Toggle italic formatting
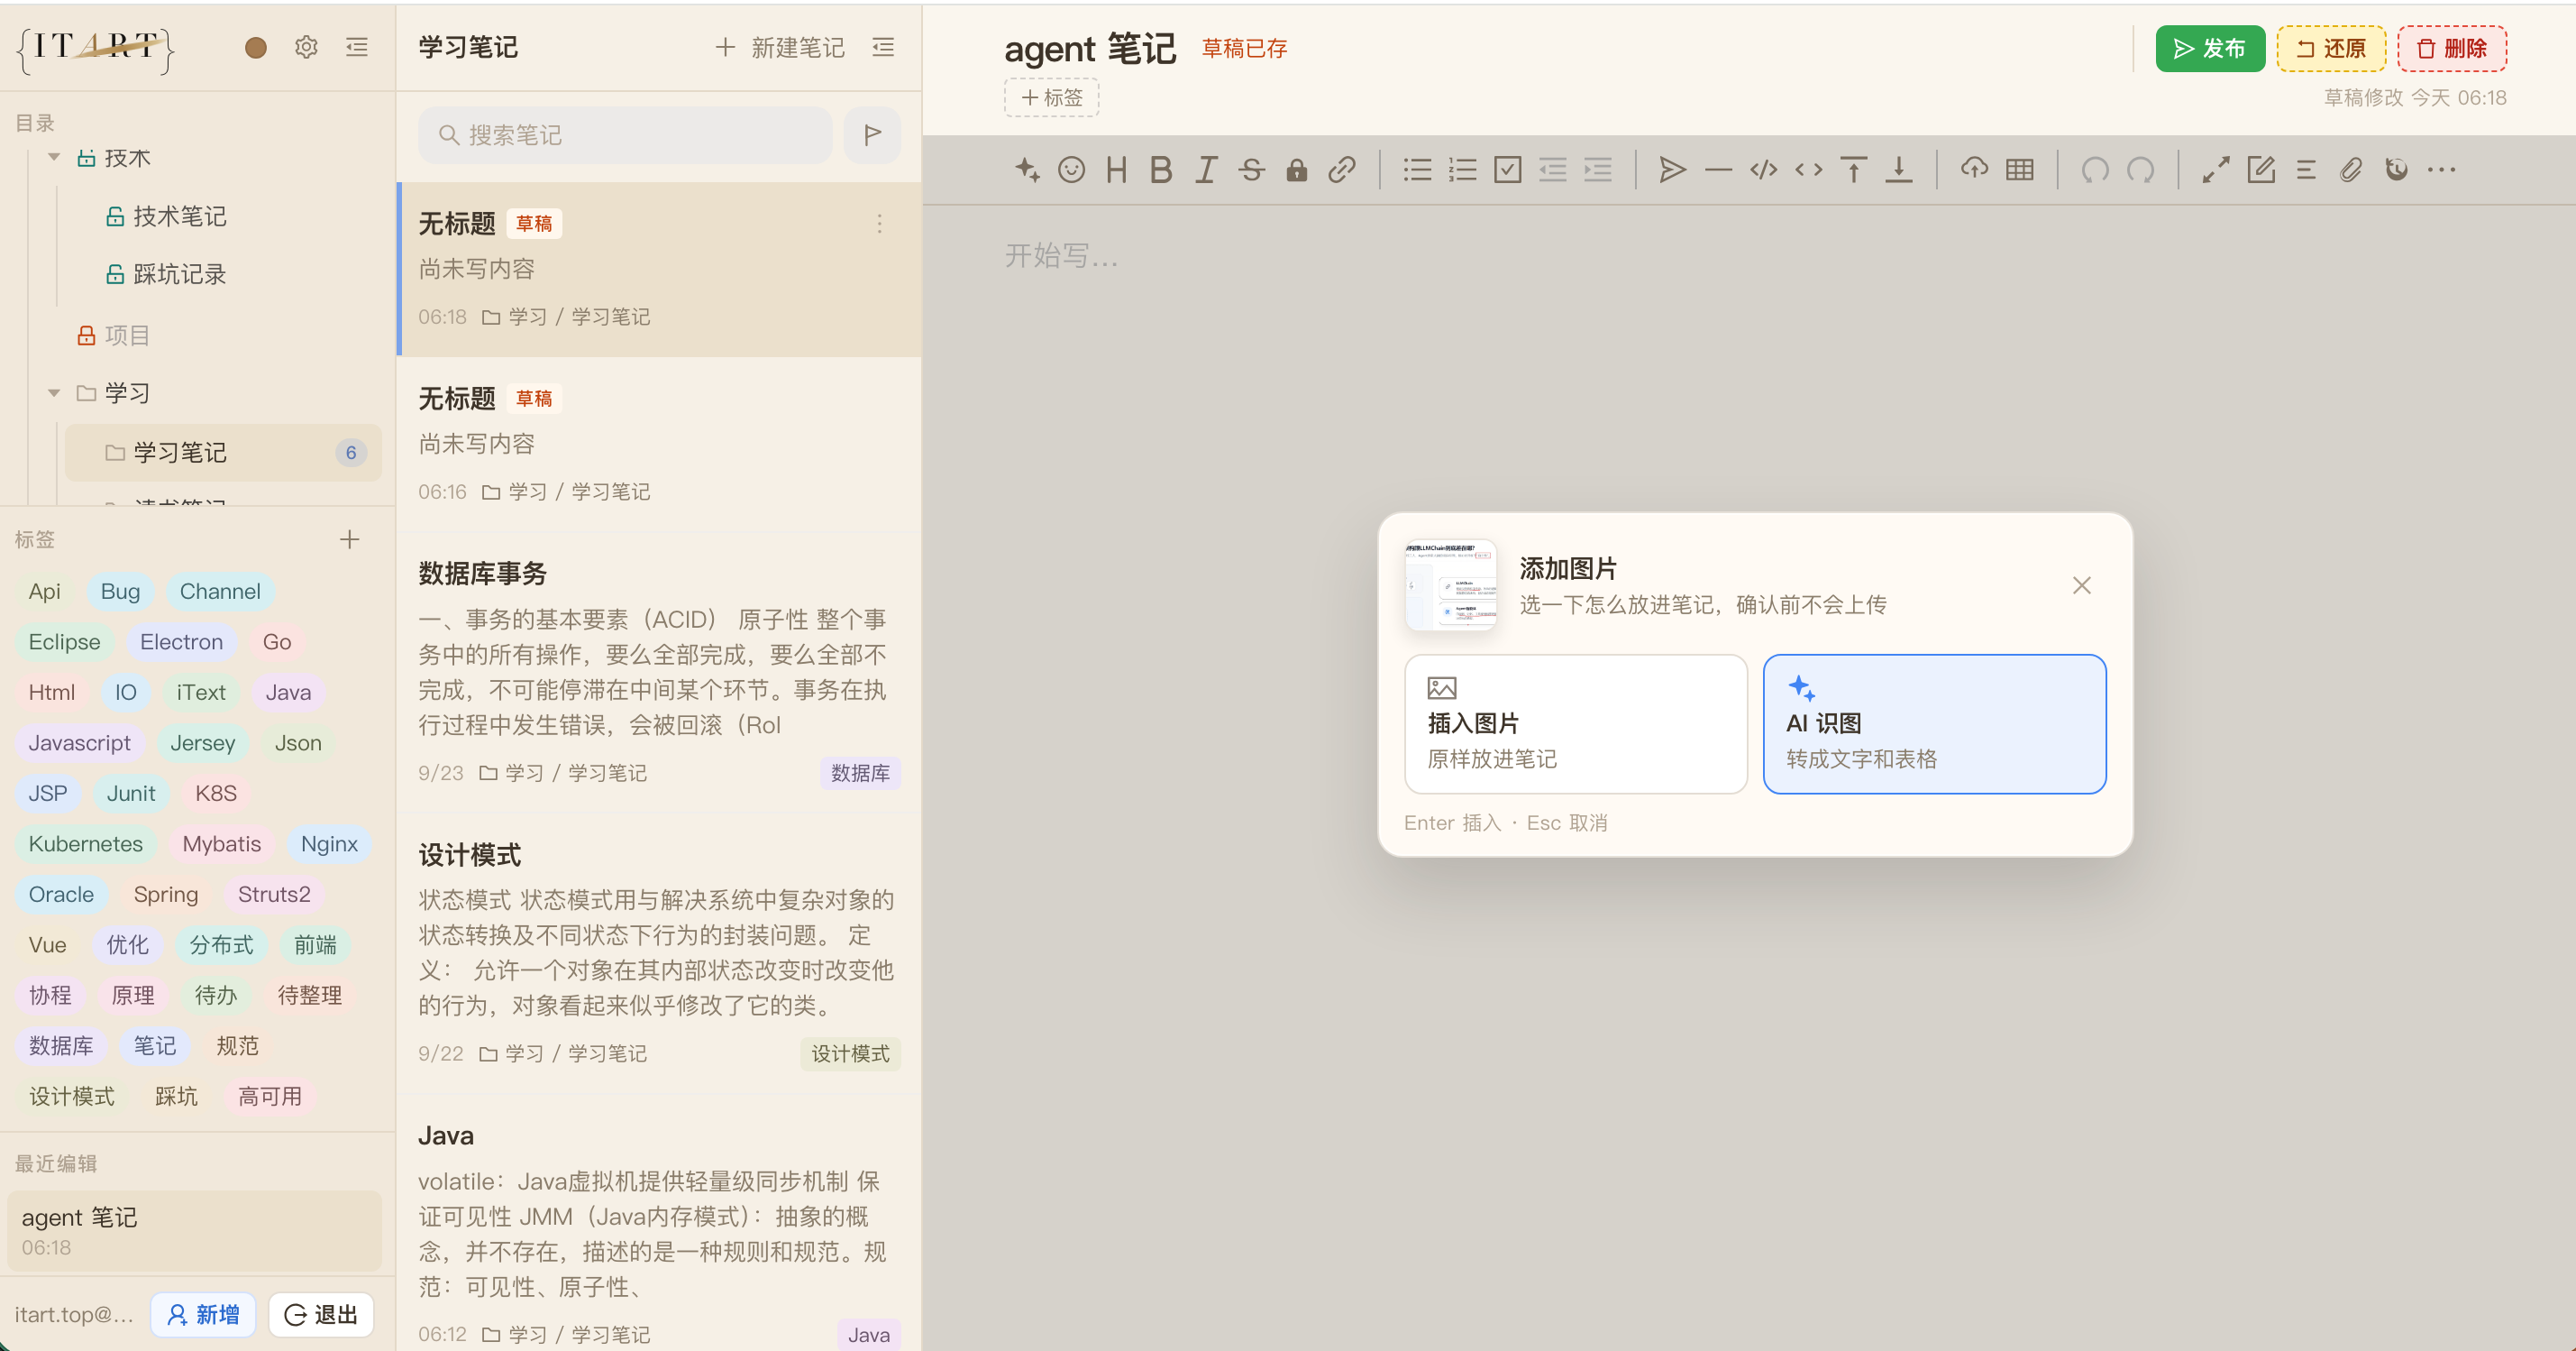Image resolution: width=2576 pixels, height=1351 pixels. click(x=1206, y=170)
